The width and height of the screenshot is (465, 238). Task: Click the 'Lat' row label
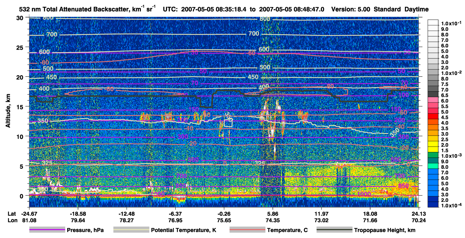[11, 213]
